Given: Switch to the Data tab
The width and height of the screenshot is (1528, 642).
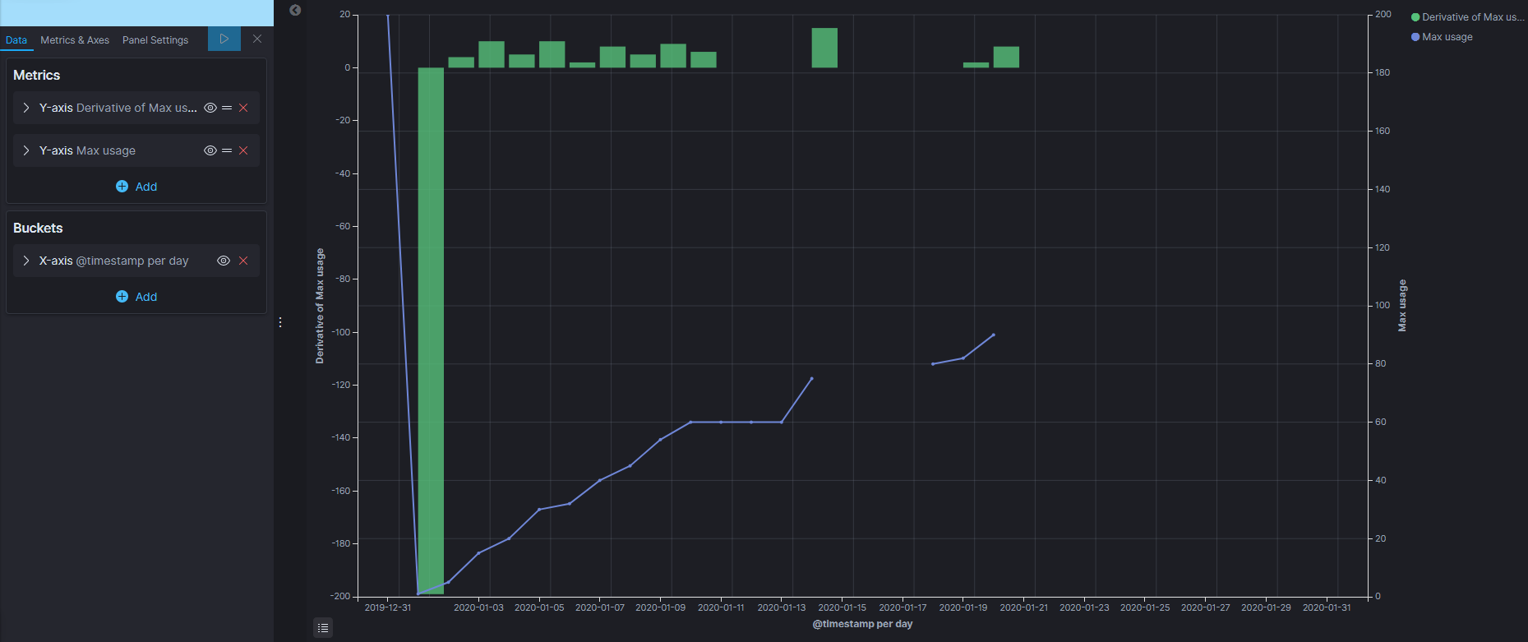Looking at the screenshot, I should pos(16,40).
